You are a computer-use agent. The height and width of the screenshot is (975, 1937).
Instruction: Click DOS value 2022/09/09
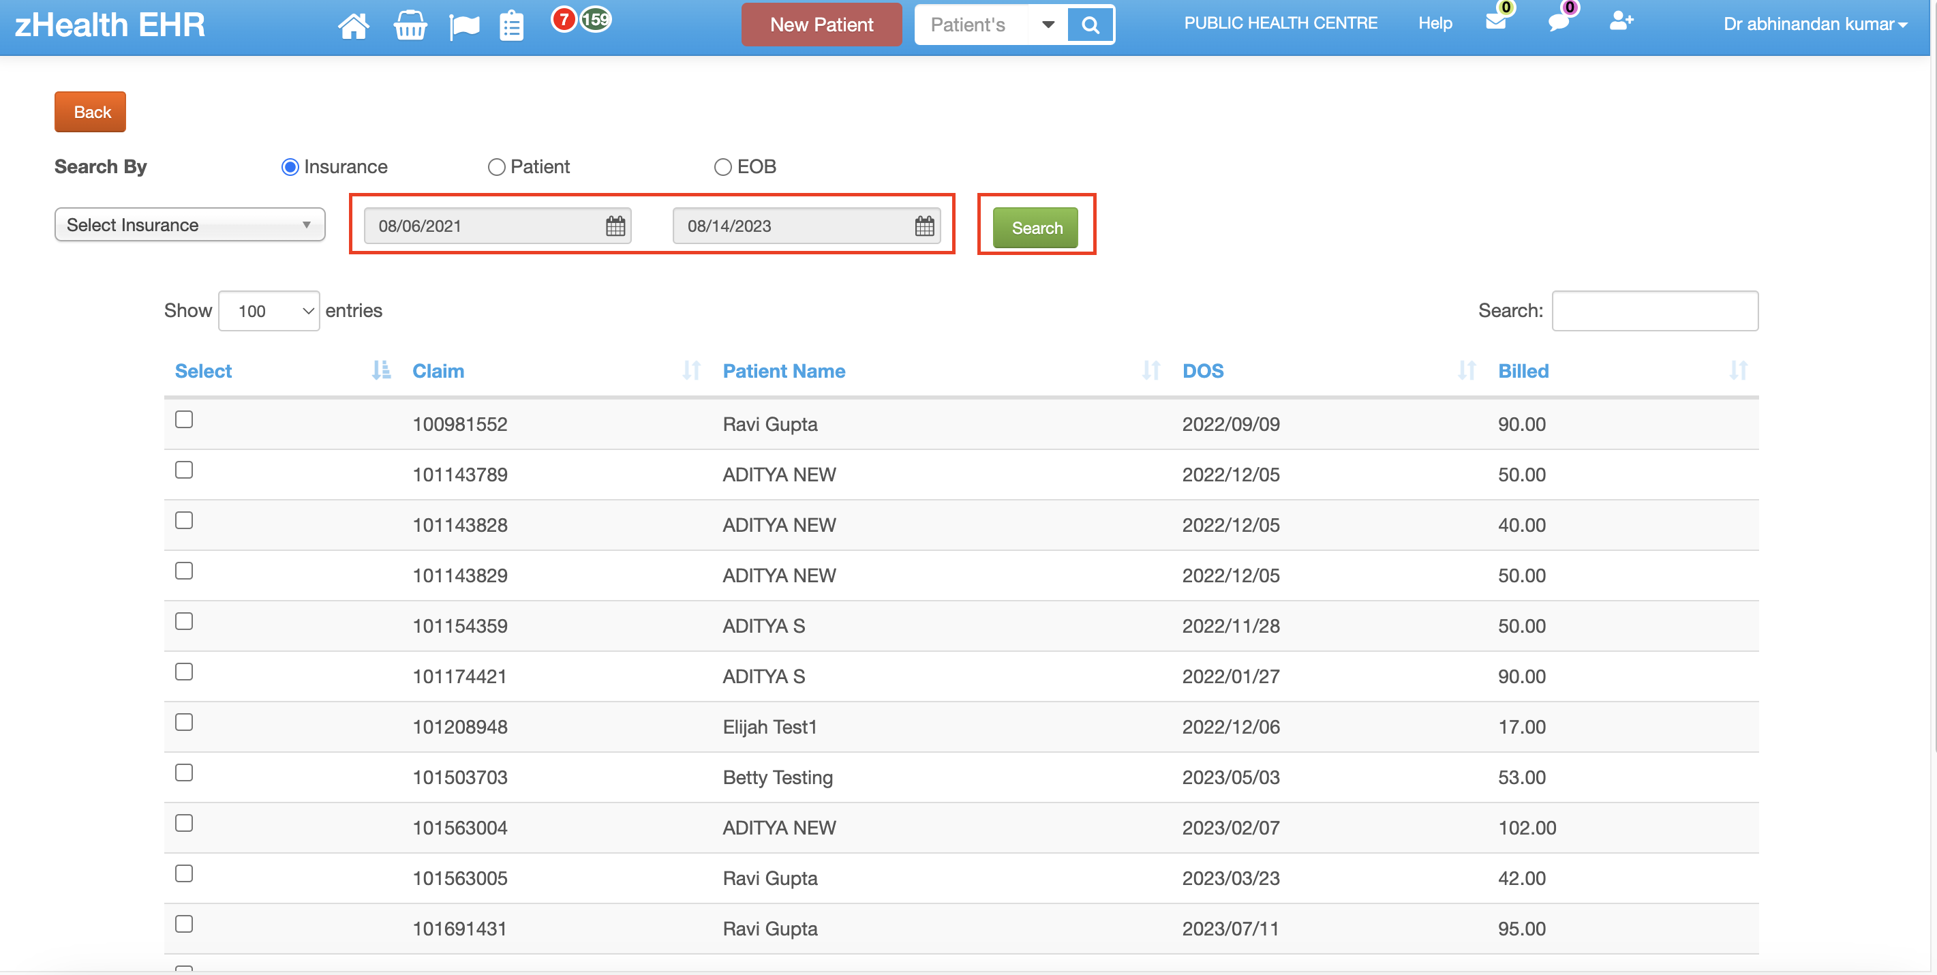[1231, 424]
